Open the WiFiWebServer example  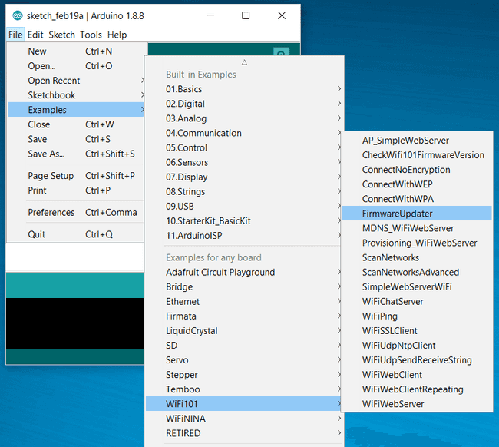tap(393, 404)
